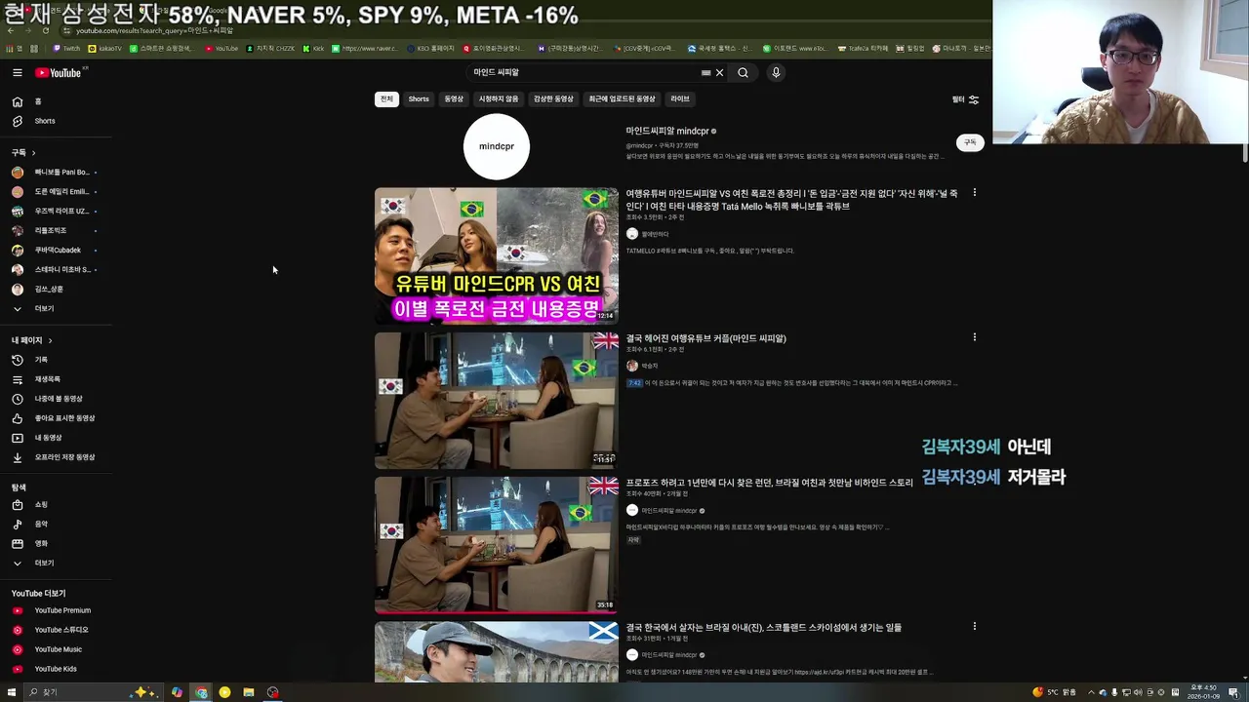Open thumbnail of 유튜버 마인드CPR VS 여친 video
The height and width of the screenshot is (702, 1249).
coord(497,255)
